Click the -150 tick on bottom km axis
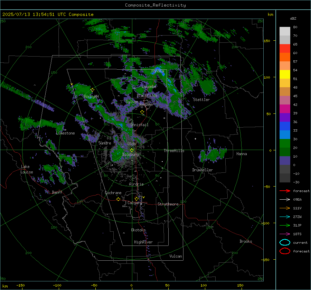Screen dimensions: 311x290 [20, 286]
